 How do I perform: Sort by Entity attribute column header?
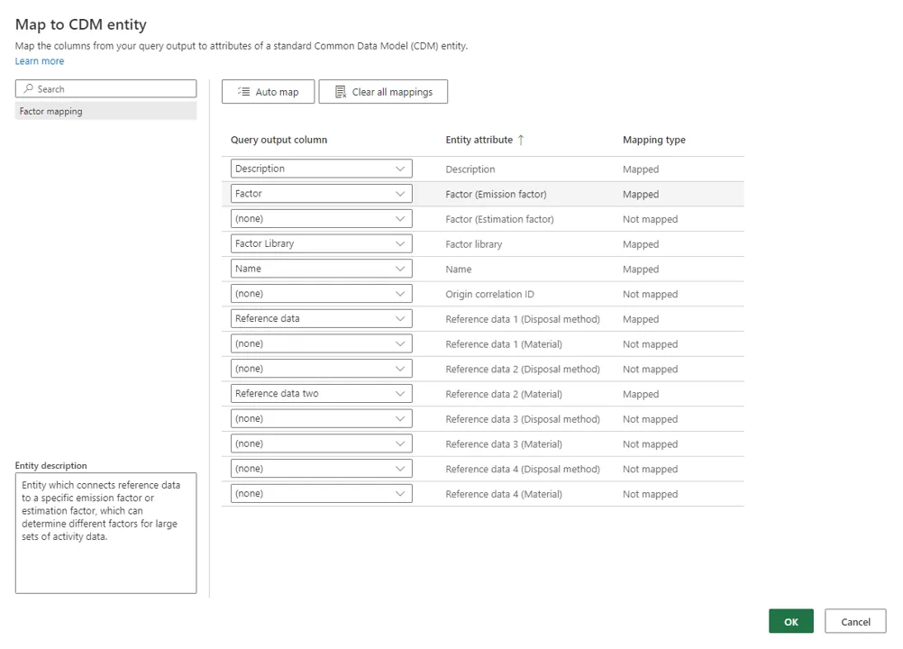pyautogui.click(x=479, y=140)
